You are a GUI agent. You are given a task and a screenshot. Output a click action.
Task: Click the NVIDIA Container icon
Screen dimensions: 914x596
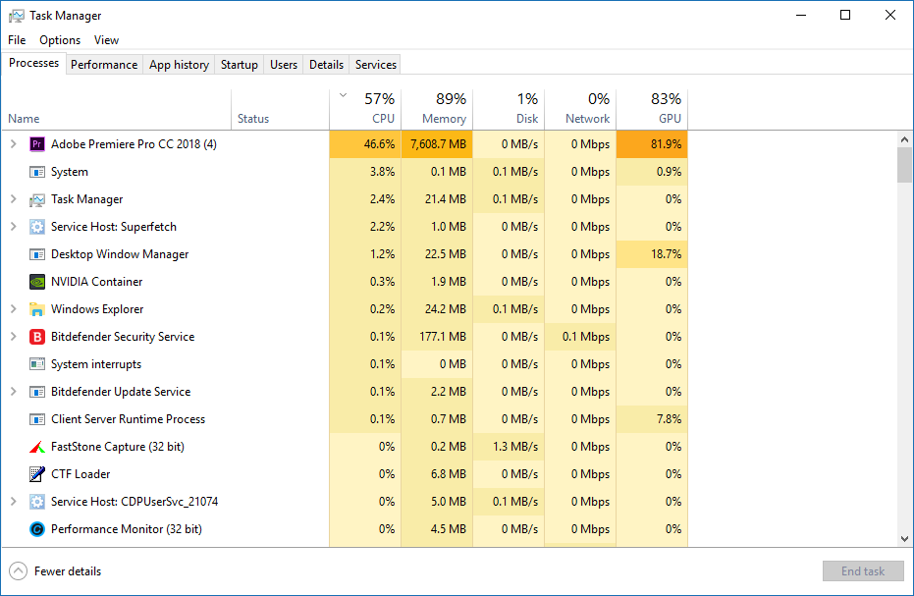coord(36,282)
